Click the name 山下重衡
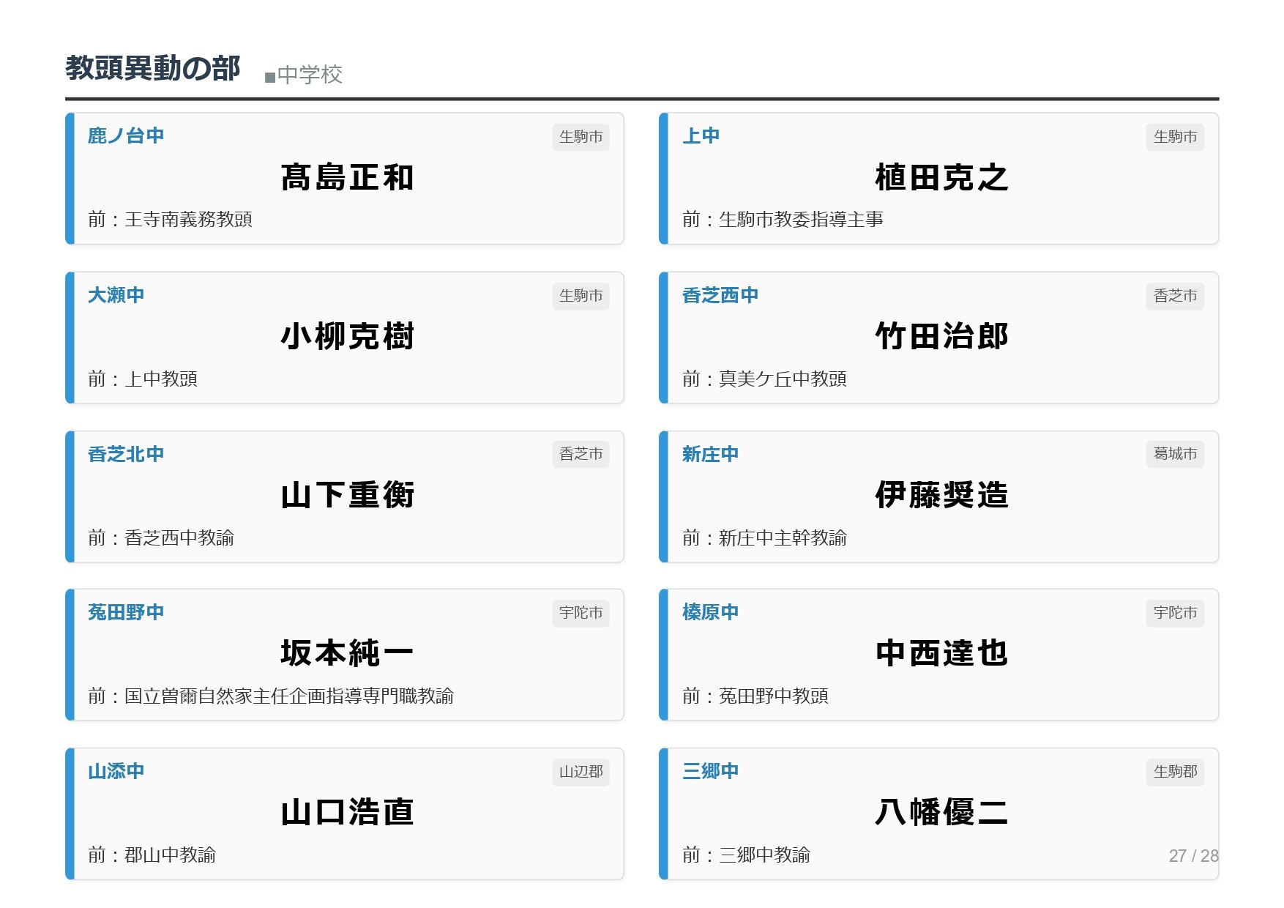Image resolution: width=1284 pixels, height=908 pixels. click(347, 495)
